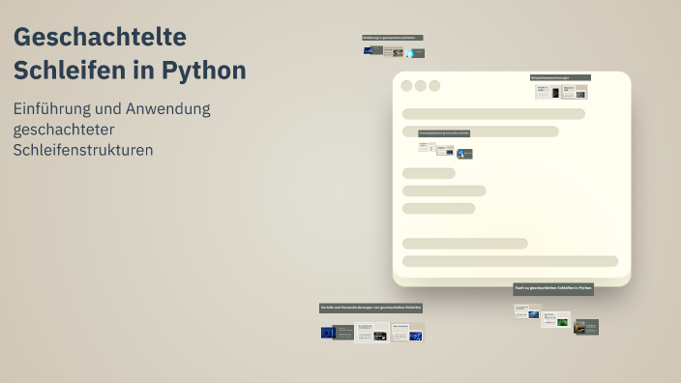The width and height of the screenshot is (681, 383).
Task: Select the last beige slide under Vorteile und Herausforderungen
Action: pos(407,333)
